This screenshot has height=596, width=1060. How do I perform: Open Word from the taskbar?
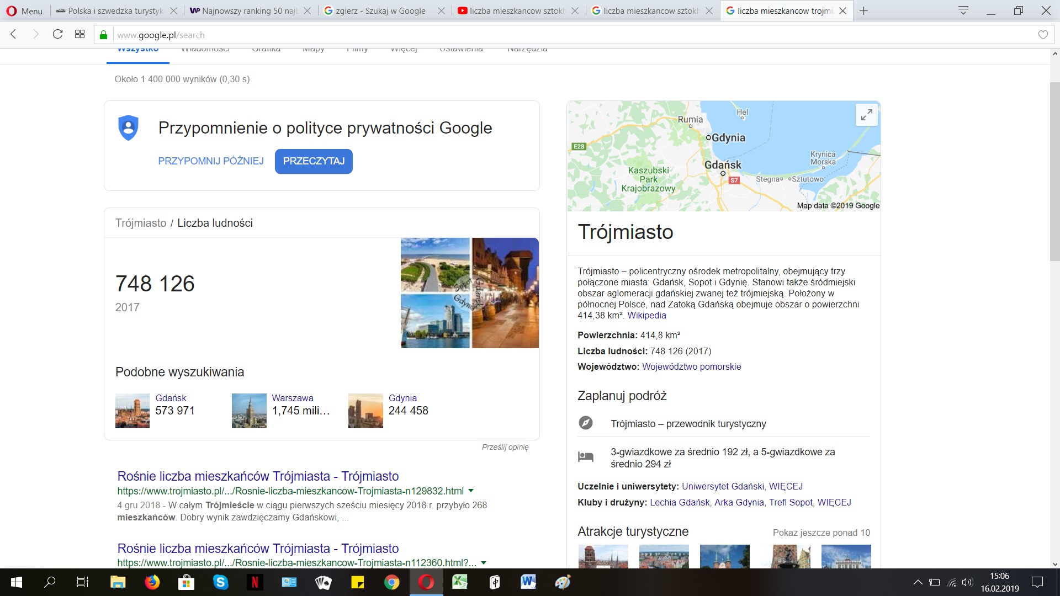pyautogui.click(x=528, y=582)
